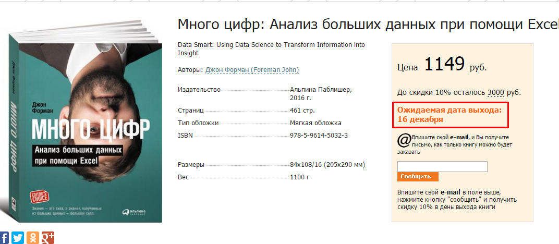Click the price 1149 руб.
Screen dimensions: 559x244
(x=443, y=65)
